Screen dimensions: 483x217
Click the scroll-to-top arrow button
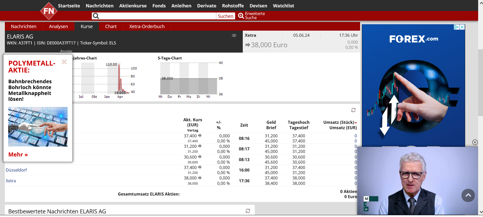[x=468, y=195]
